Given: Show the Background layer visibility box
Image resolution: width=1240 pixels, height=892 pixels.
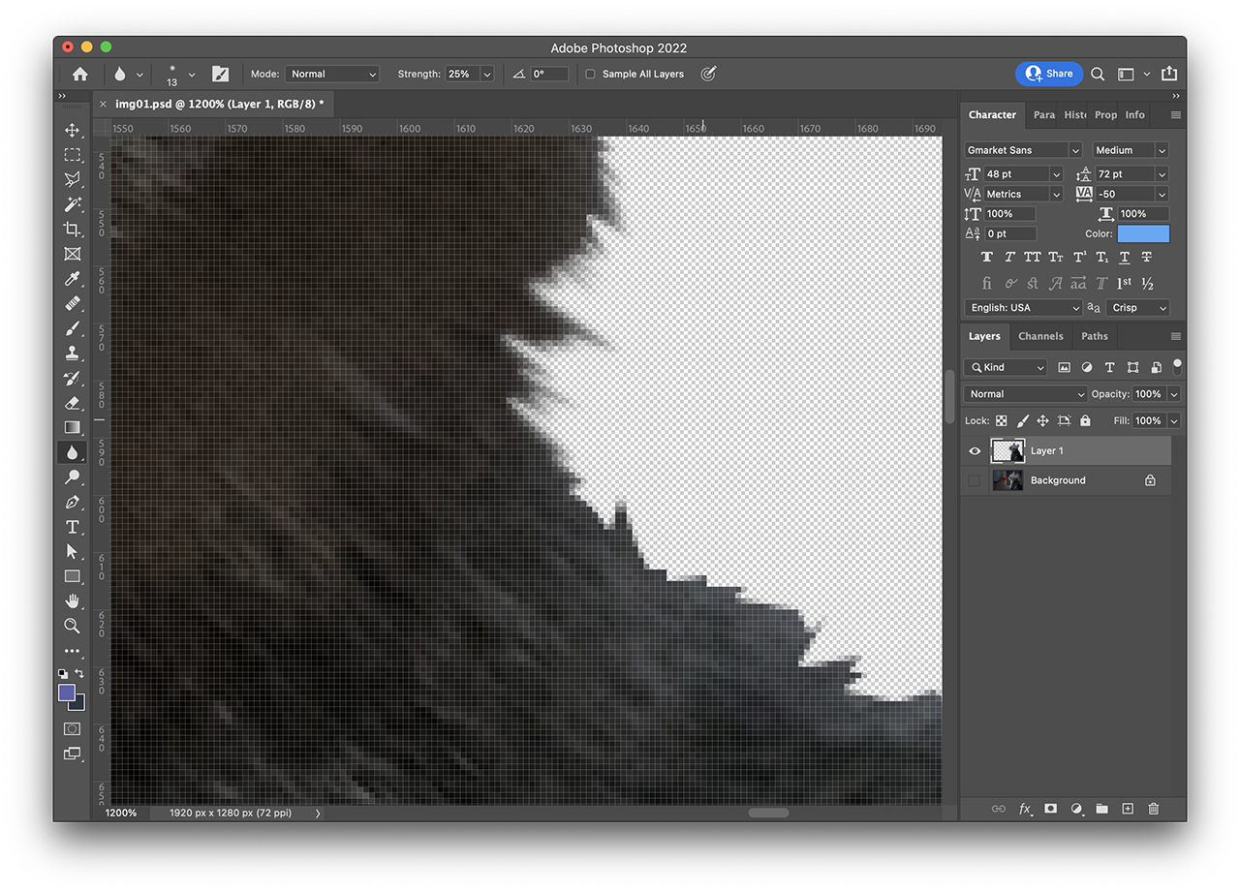Looking at the screenshot, I should coord(975,480).
